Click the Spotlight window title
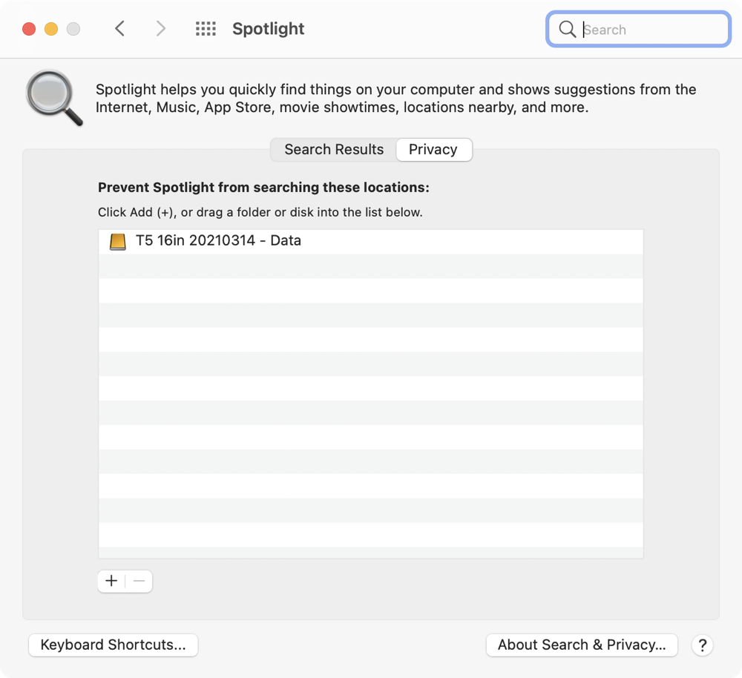Image resolution: width=742 pixels, height=678 pixels. click(268, 29)
